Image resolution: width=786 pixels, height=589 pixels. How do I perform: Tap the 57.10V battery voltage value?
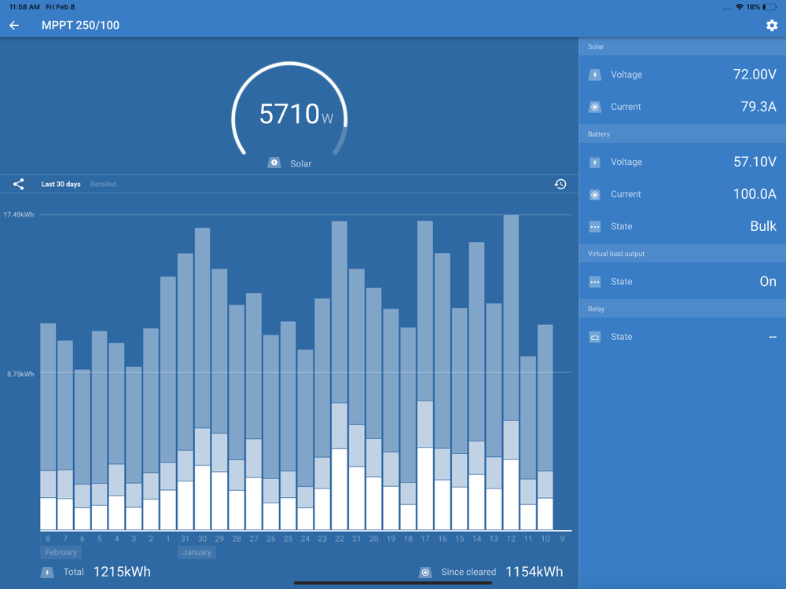click(x=755, y=162)
